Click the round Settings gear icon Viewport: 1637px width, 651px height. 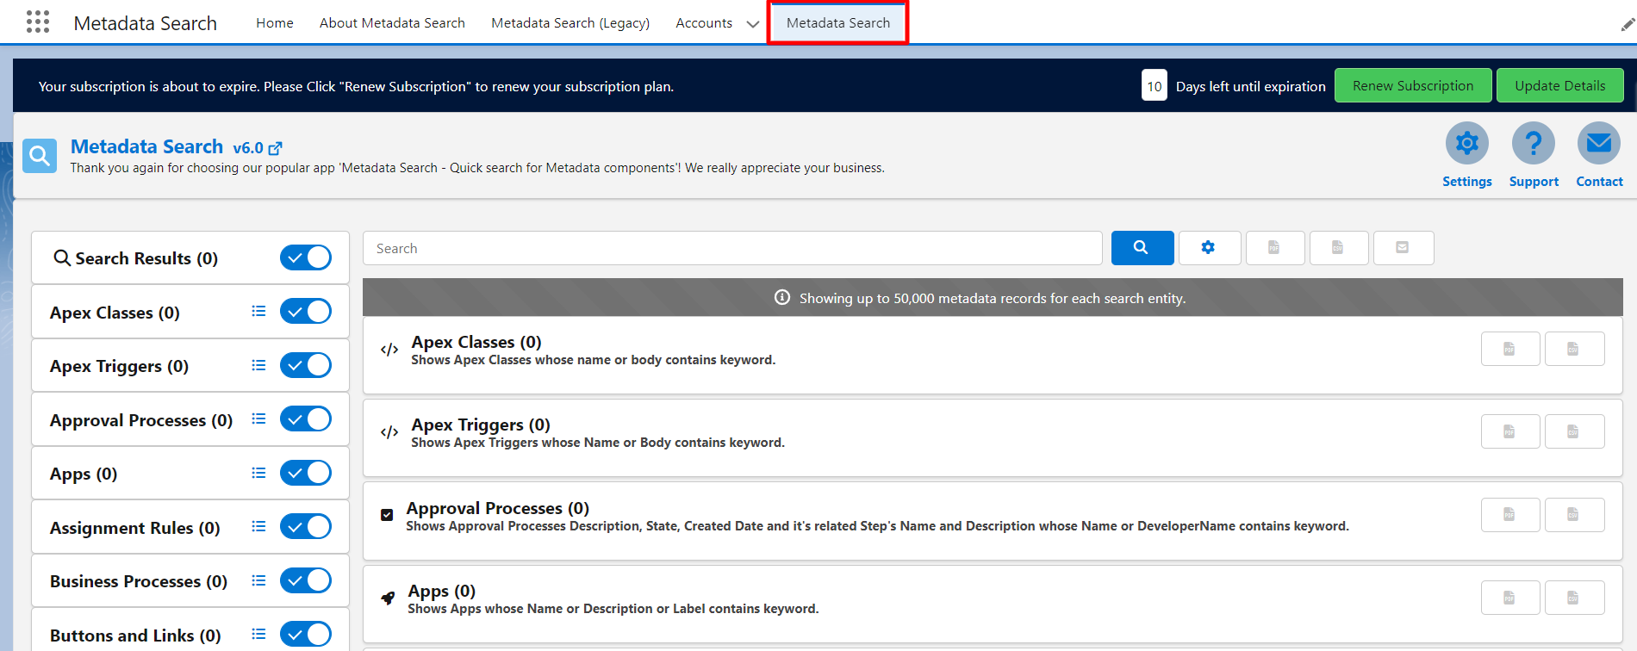[x=1467, y=143]
